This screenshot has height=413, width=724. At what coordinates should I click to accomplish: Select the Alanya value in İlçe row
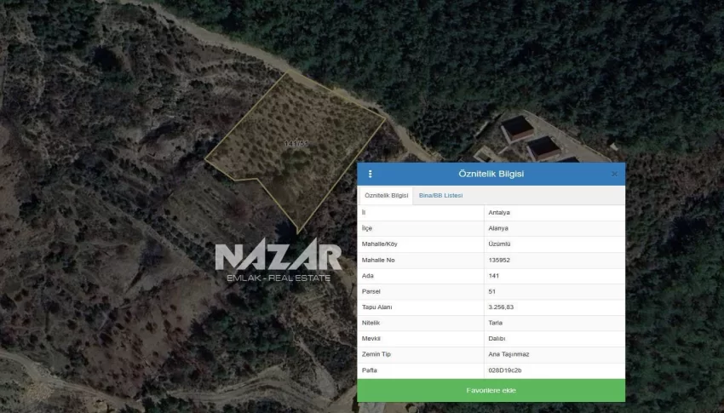(x=498, y=228)
